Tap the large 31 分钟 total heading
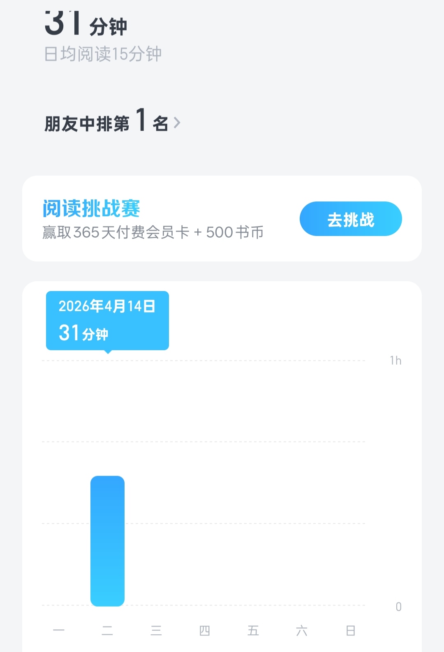 pyautogui.click(x=86, y=24)
